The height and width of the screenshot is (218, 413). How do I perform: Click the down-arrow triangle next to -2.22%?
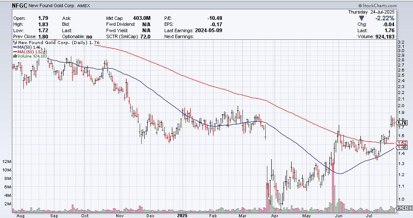(361, 19)
